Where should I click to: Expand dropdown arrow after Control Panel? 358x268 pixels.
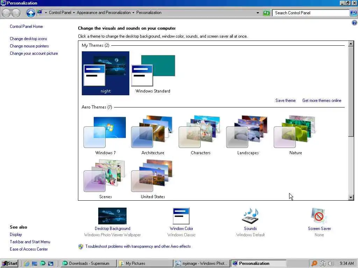click(74, 13)
